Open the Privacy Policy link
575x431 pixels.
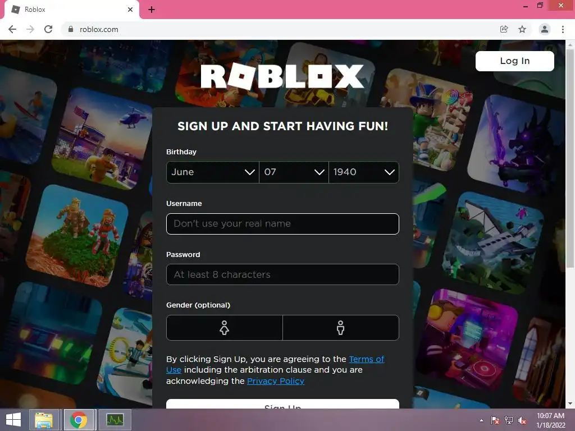coord(275,381)
